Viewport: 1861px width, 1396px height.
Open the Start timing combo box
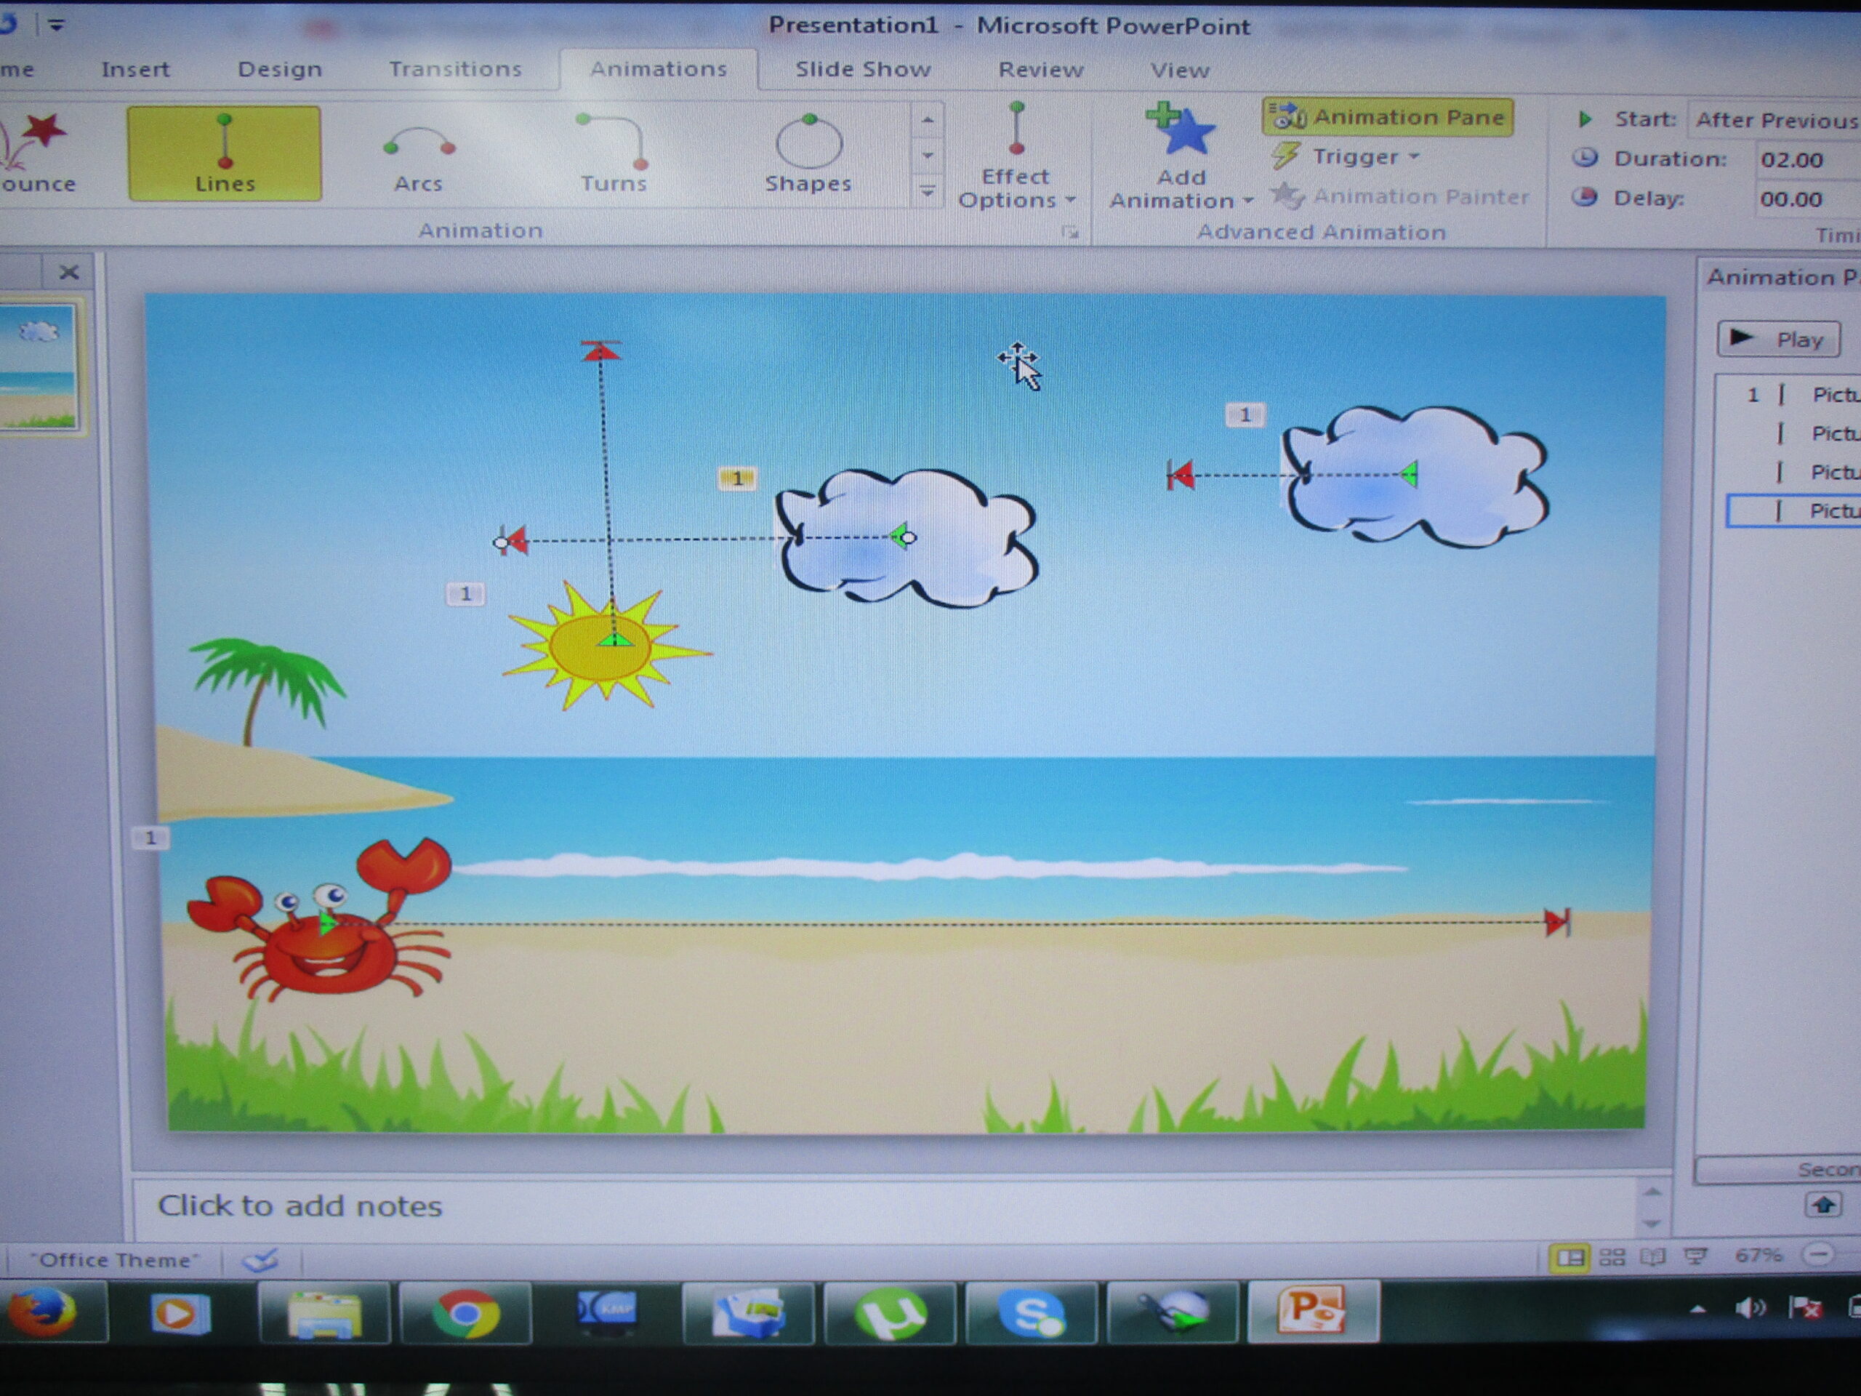(x=1774, y=120)
